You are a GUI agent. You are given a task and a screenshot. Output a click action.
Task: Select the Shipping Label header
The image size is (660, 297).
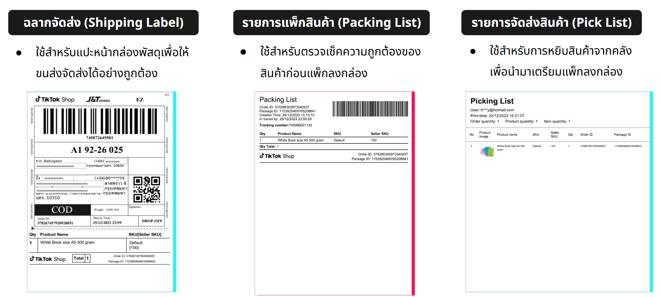click(103, 22)
